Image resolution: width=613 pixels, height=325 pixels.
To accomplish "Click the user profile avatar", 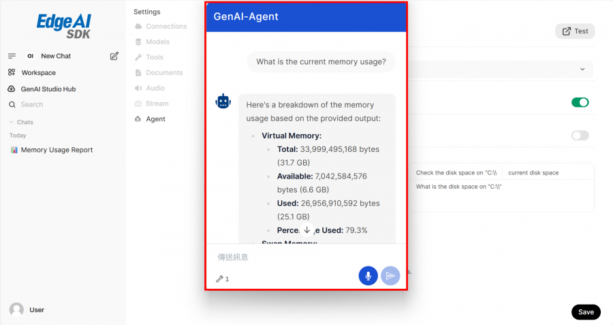I will (16, 310).
